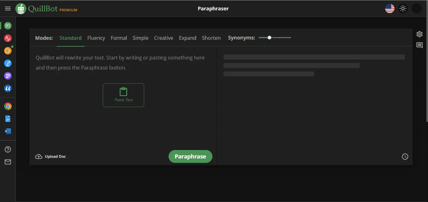This screenshot has height=202, width=428.
Task: Open the Chrome extension sidebar icon
Action: click(x=8, y=106)
